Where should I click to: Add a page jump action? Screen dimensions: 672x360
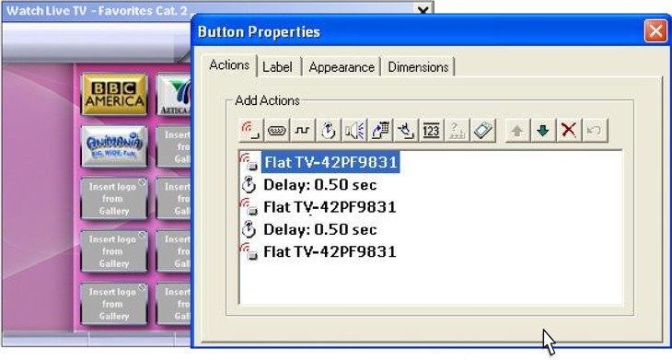click(379, 131)
